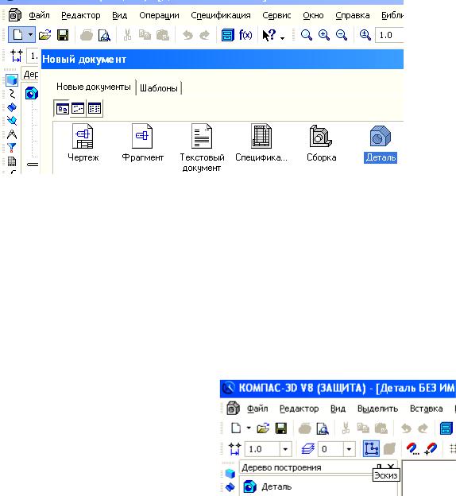Click the blue cube sidebar icon in КОМПАС-3D V8 window

(230, 473)
